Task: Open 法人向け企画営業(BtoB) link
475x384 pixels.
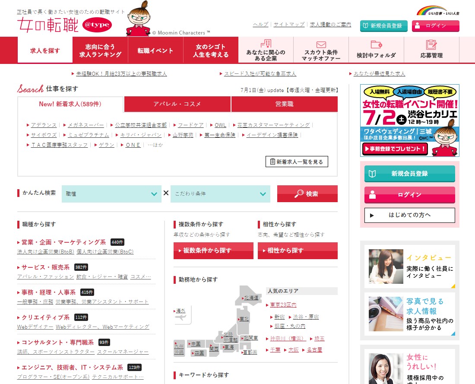Action: (46, 251)
